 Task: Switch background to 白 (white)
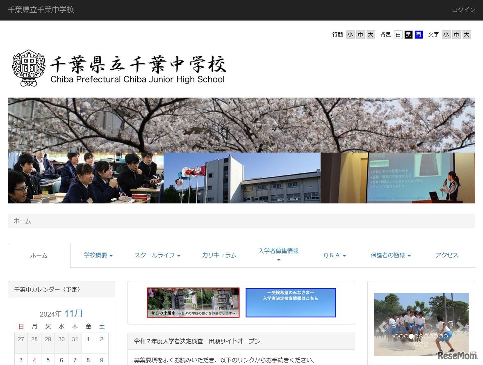[398, 34]
